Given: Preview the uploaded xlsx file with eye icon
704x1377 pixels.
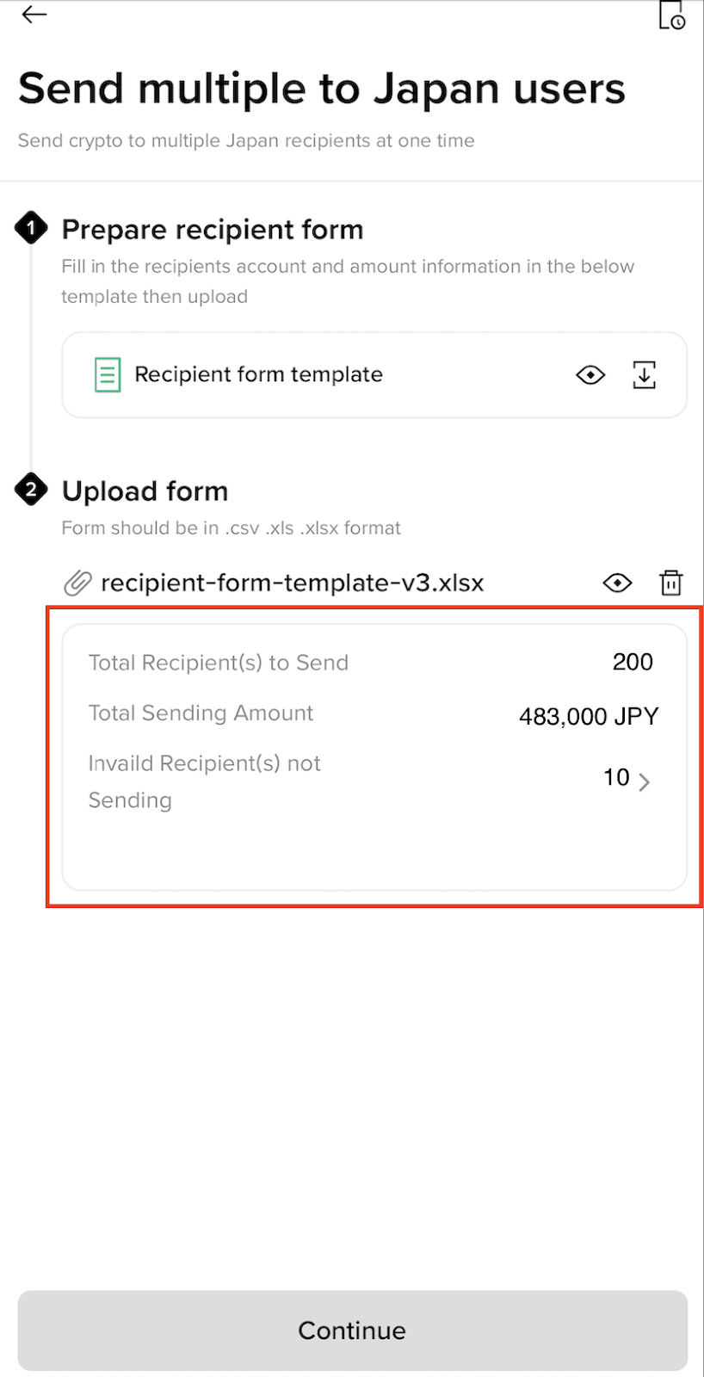Looking at the screenshot, I should [x=617, y=583].
